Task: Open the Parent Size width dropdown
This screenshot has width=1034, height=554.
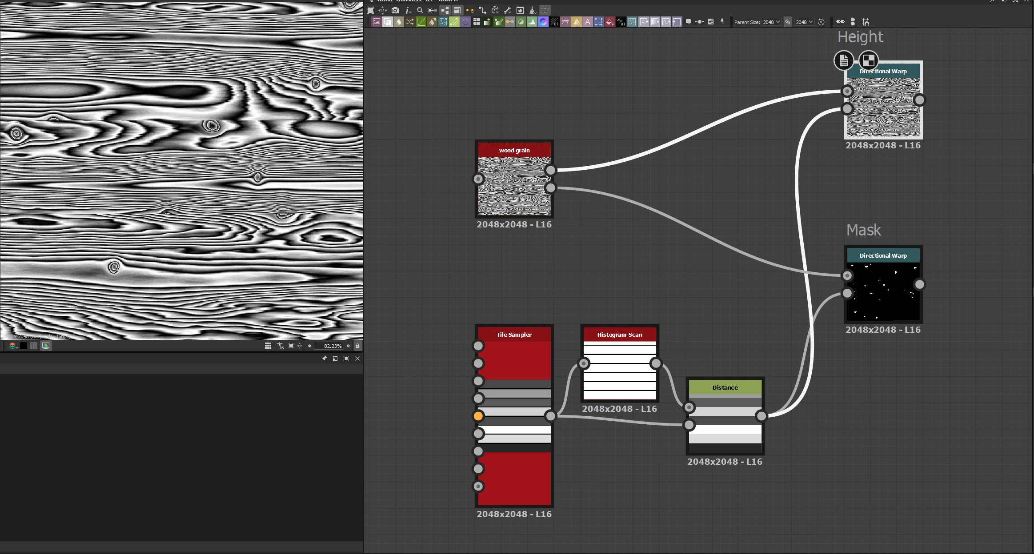Action: 771,22
